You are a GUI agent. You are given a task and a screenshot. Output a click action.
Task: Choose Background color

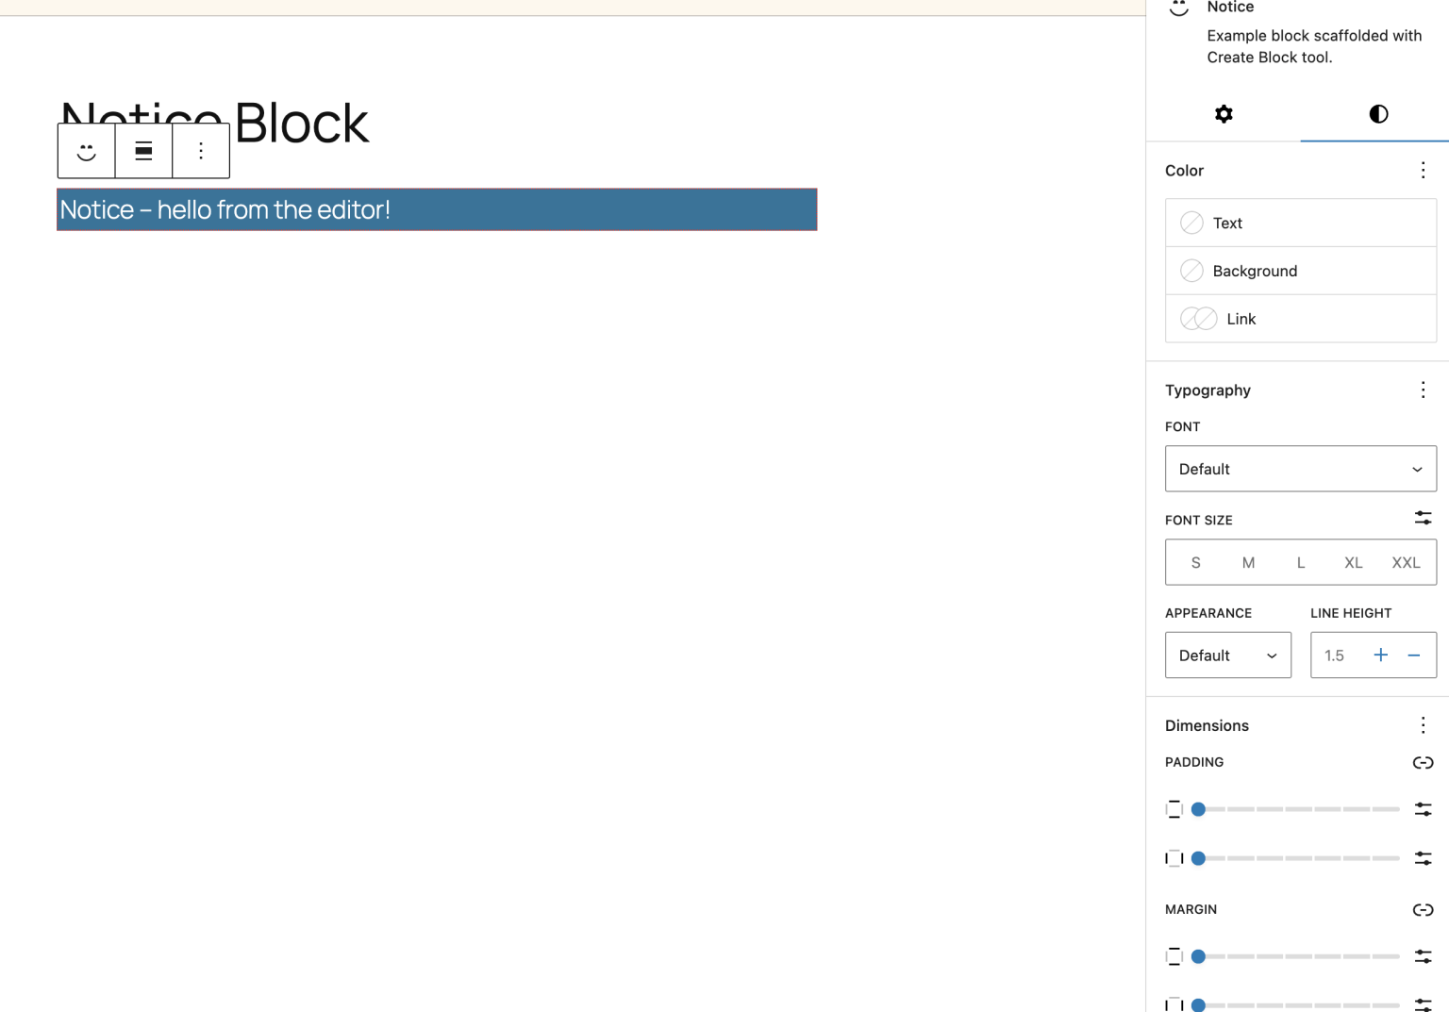pos(1301,271)
